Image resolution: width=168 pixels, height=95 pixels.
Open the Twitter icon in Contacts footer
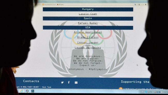[x=62, y=82]
